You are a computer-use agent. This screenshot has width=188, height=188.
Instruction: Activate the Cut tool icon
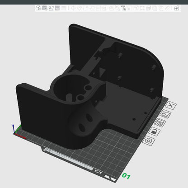tap(99, 8)
